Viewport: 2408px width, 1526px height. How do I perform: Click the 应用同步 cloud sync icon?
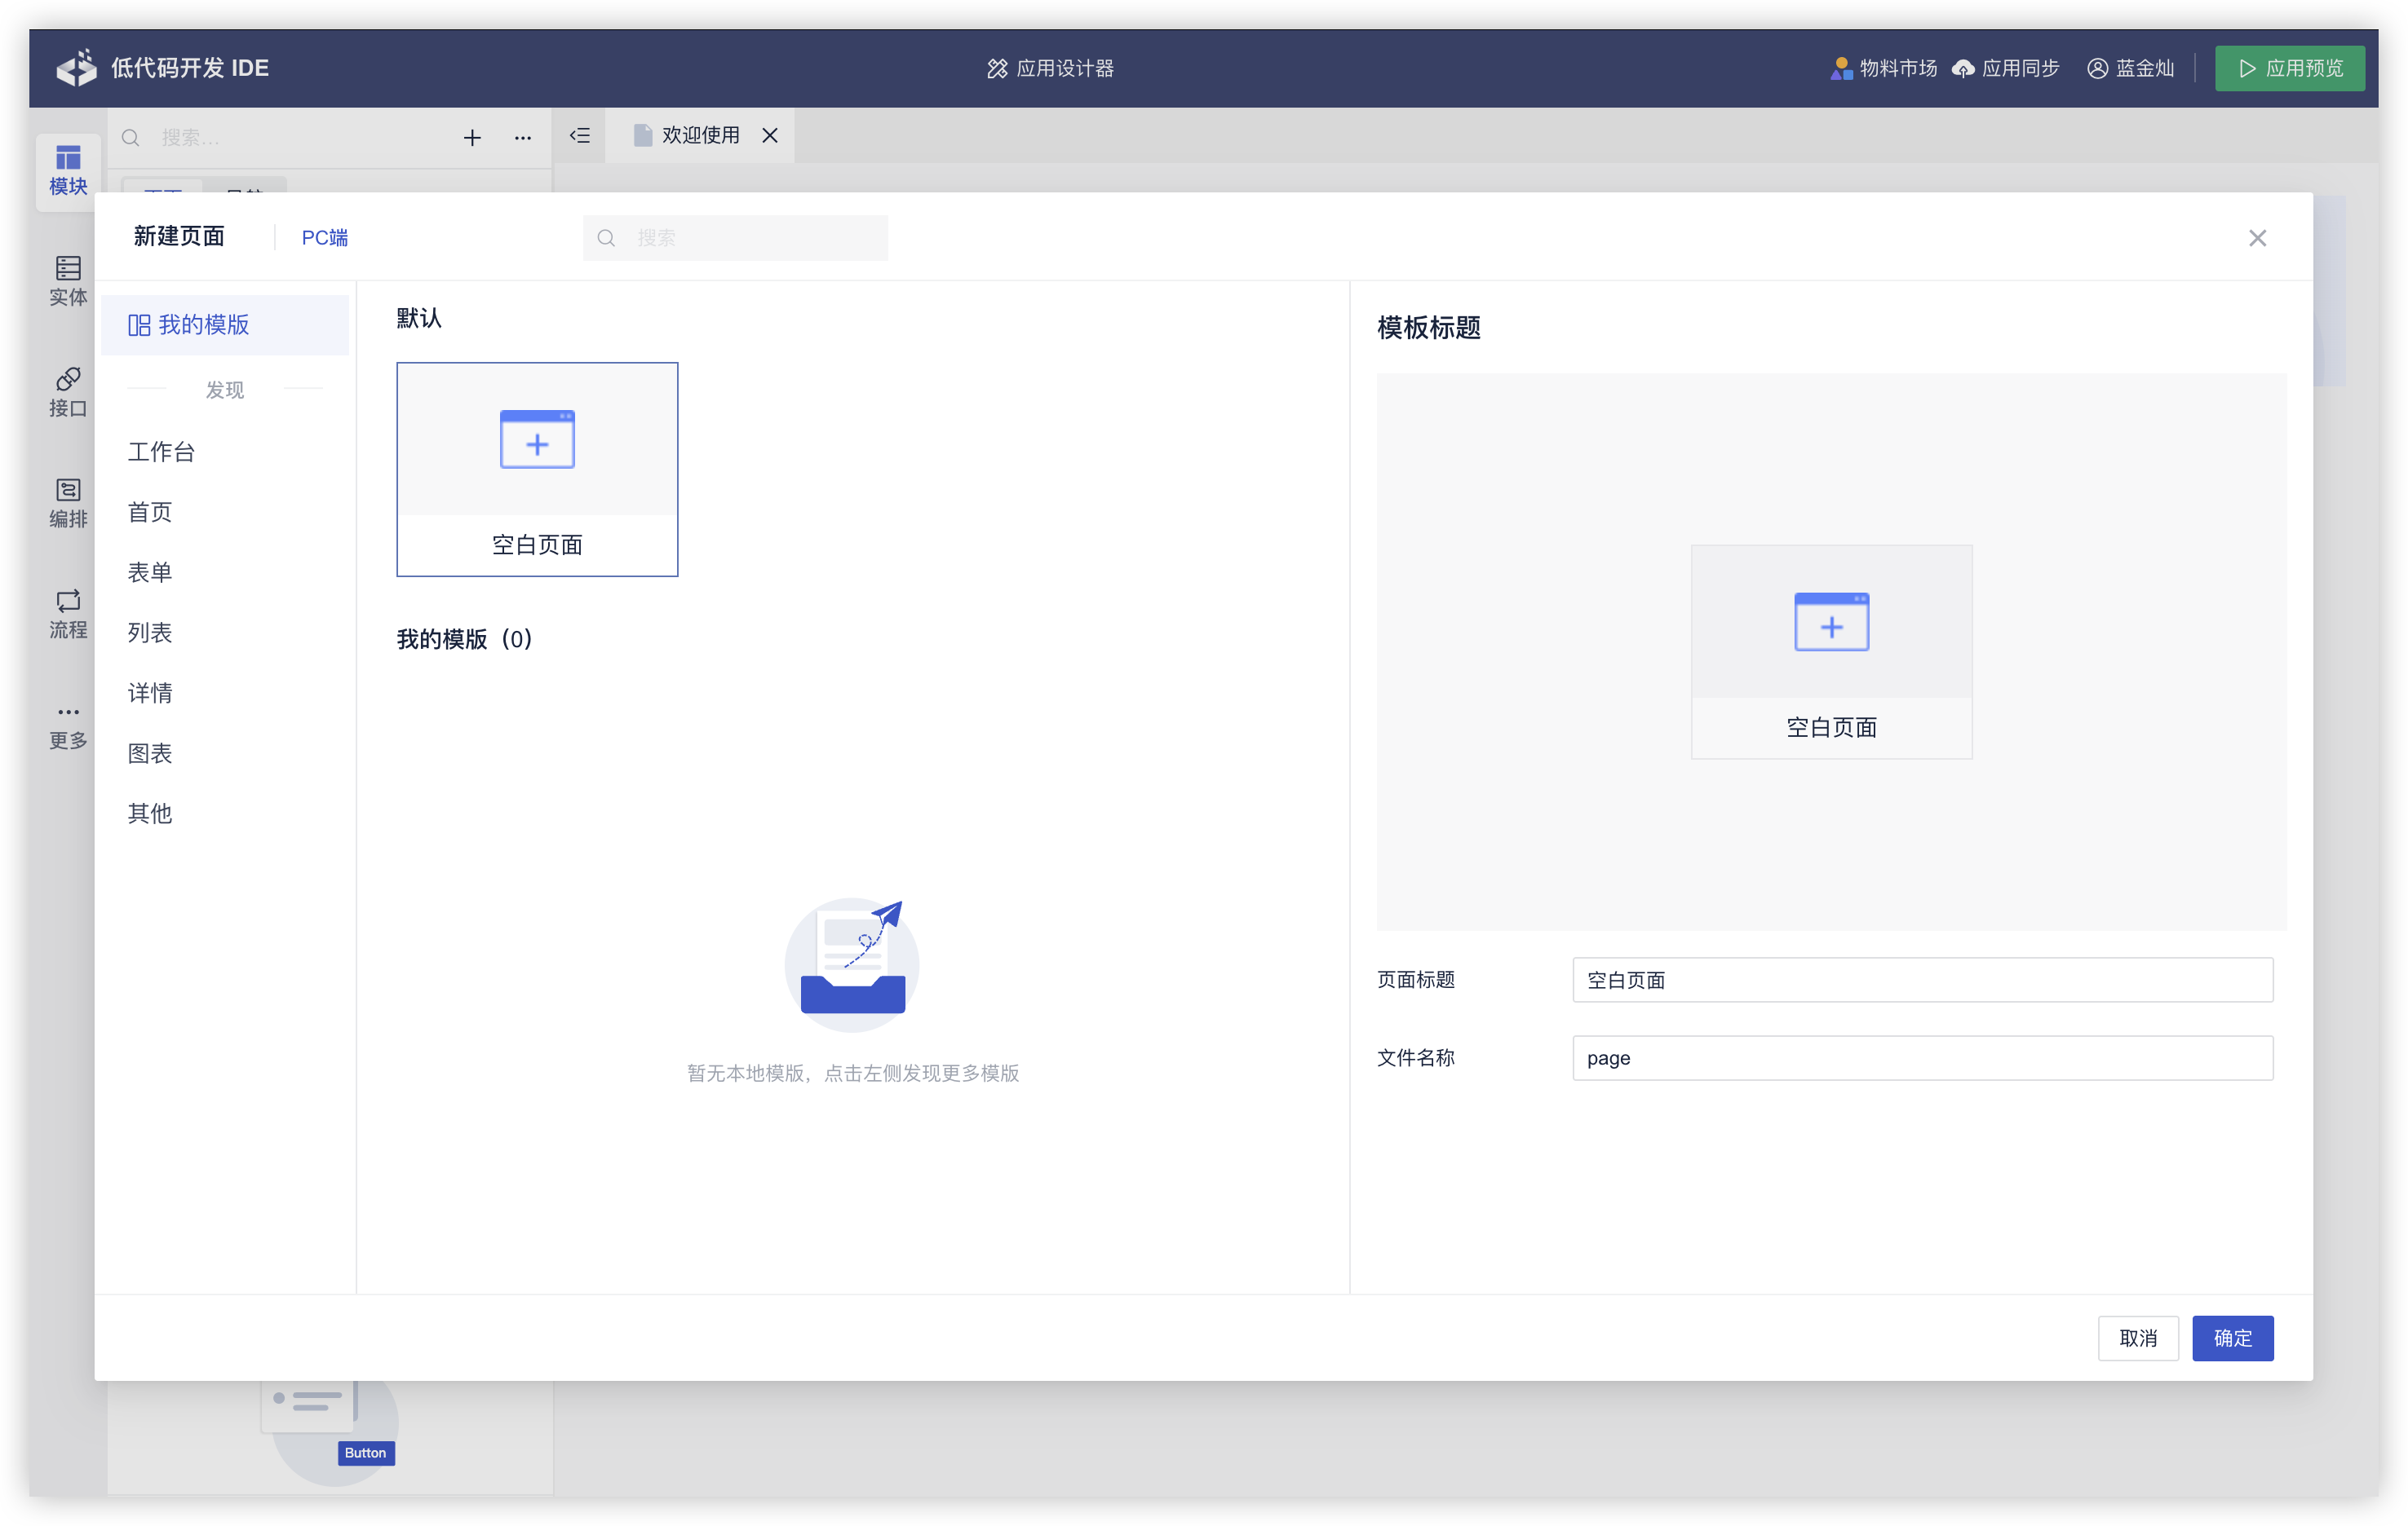click(x=1963, y=68)
